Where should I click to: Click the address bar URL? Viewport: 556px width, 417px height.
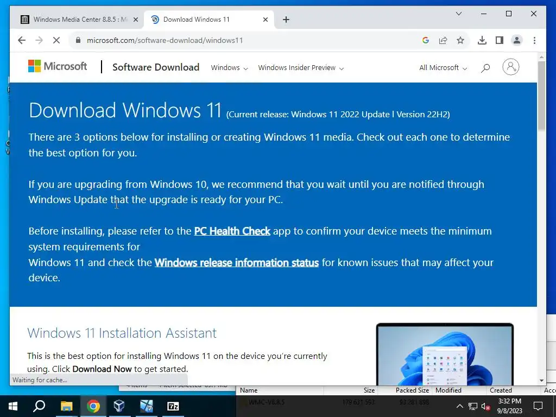(x=165, y=40)
